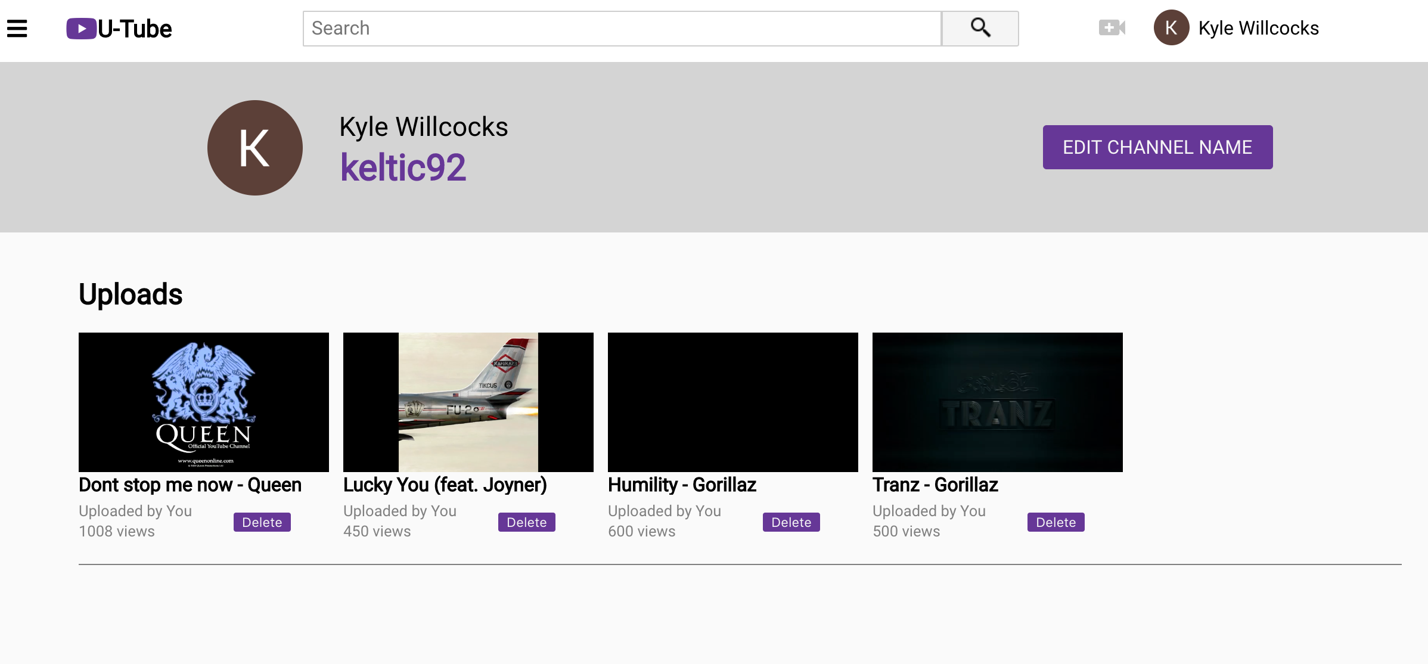Click Uploaded by You under Lucky You

(x=400, y=511)
